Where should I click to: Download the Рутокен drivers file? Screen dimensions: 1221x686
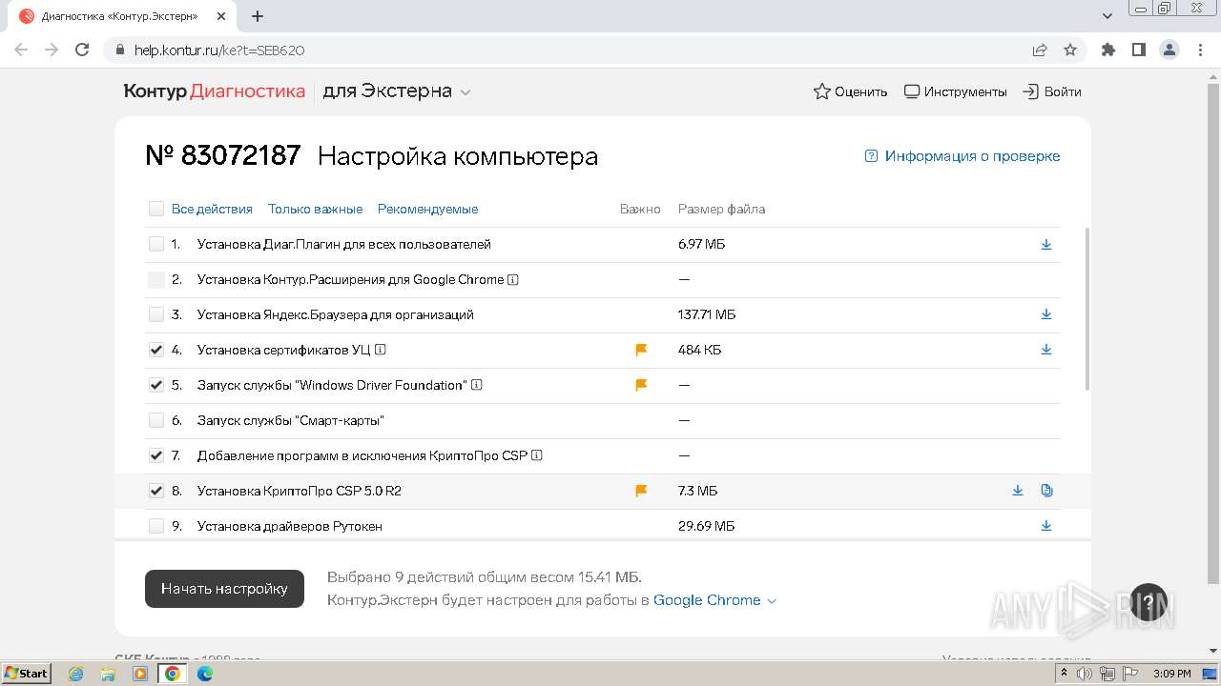pos(1046,526)
